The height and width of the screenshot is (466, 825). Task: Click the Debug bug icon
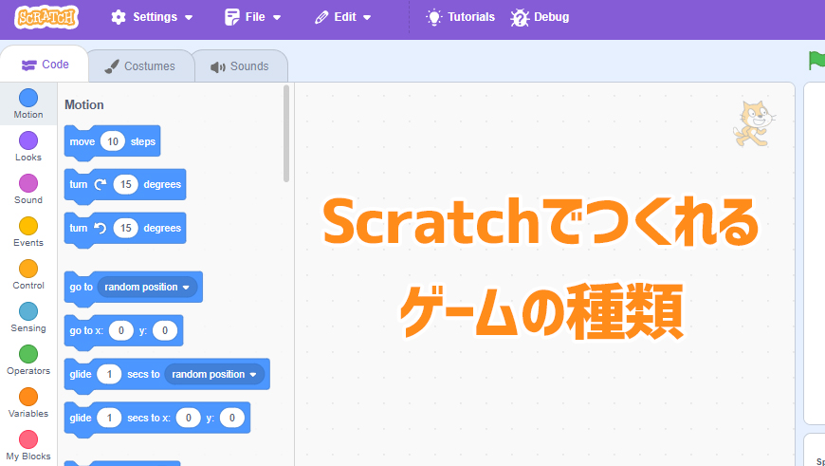pos(520,17)
